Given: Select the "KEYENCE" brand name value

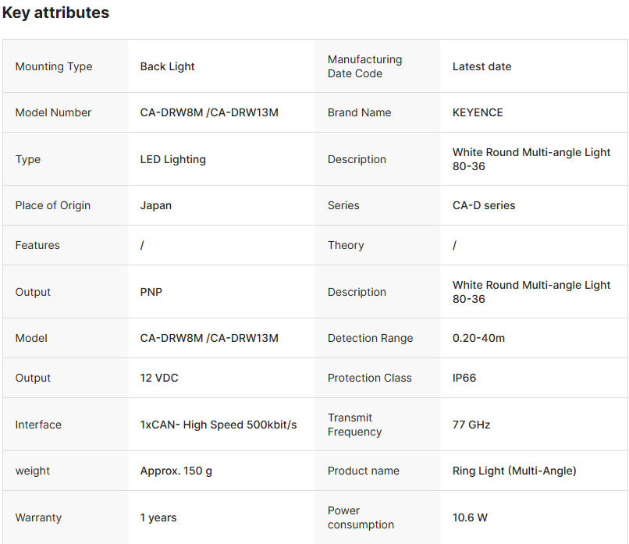Looking at the screenshot, I should tap(478, 112).
